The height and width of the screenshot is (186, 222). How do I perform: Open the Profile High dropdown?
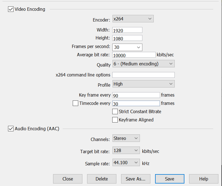143,84
